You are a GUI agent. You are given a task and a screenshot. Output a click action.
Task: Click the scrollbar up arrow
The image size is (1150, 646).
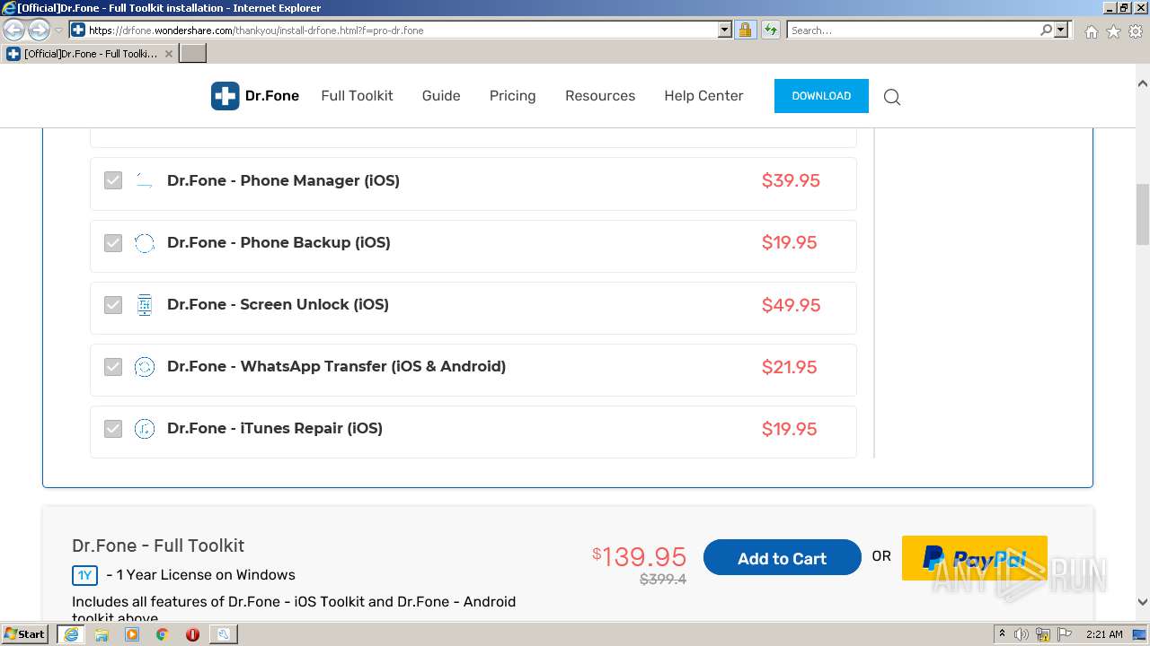[1143, 83]
